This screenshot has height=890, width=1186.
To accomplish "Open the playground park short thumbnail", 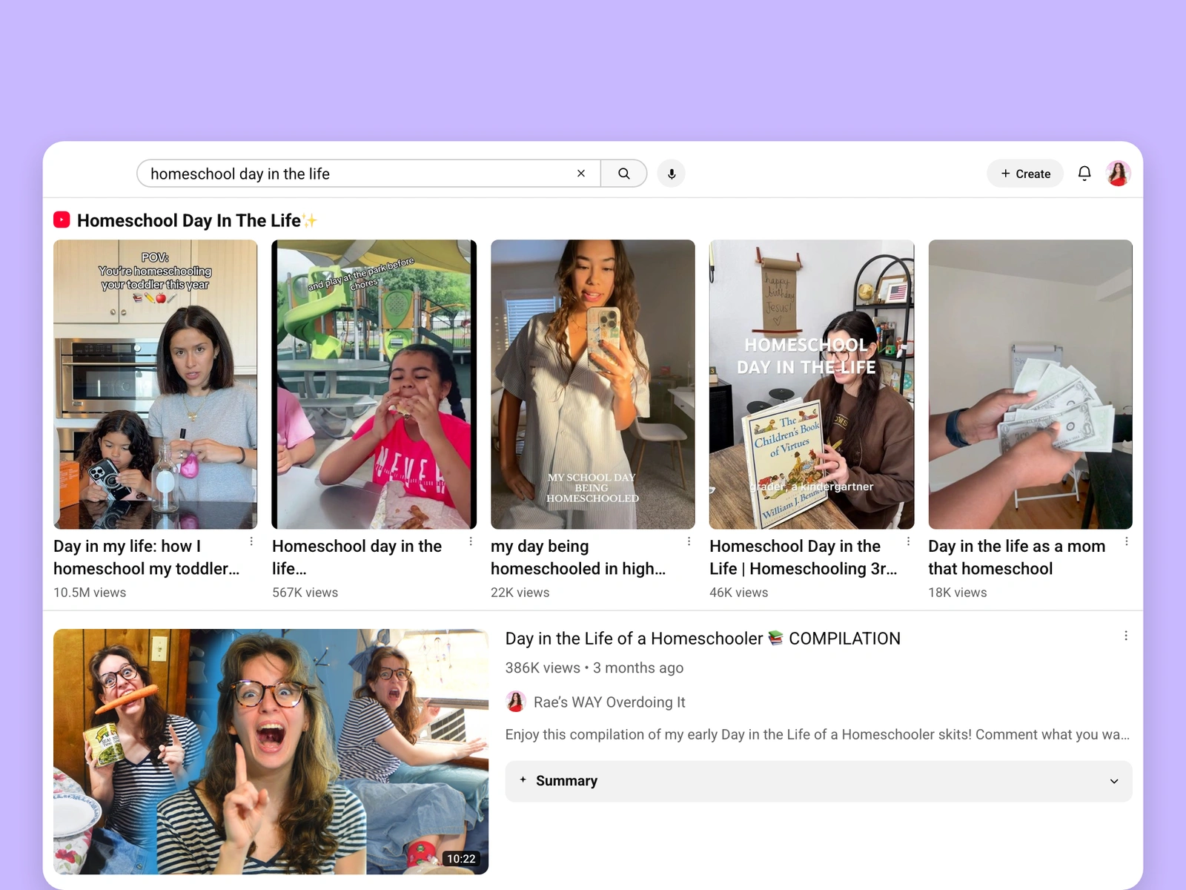I will (374, 384).
